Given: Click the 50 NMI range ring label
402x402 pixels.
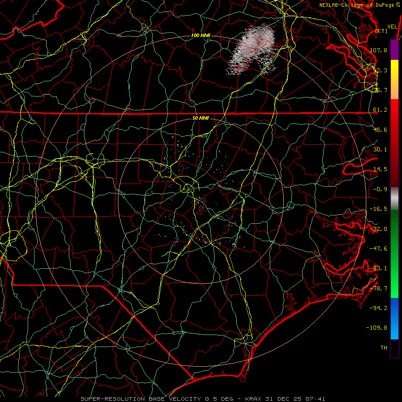Looking at the screenshot, I should 201,118.
